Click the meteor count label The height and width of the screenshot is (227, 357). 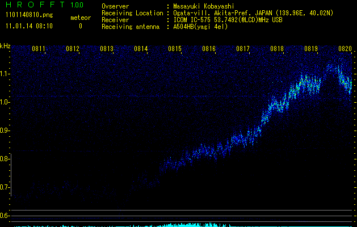coord(81,18)
